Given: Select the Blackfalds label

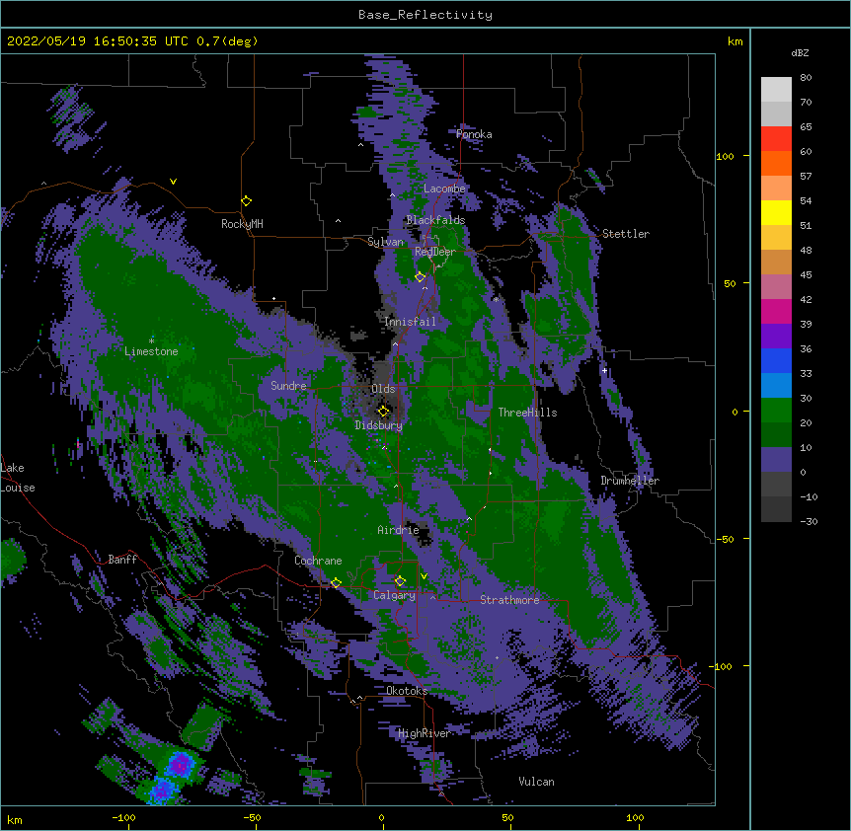Looking at the screenshot, I should point(435,220).
